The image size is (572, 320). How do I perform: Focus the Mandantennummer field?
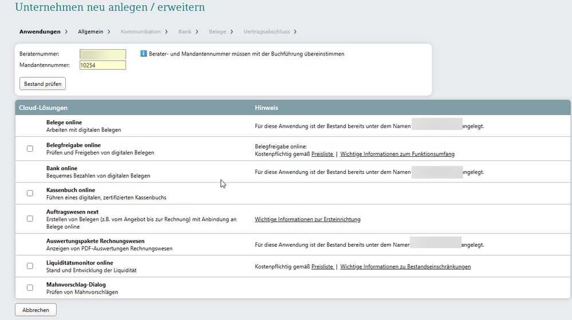102,65
